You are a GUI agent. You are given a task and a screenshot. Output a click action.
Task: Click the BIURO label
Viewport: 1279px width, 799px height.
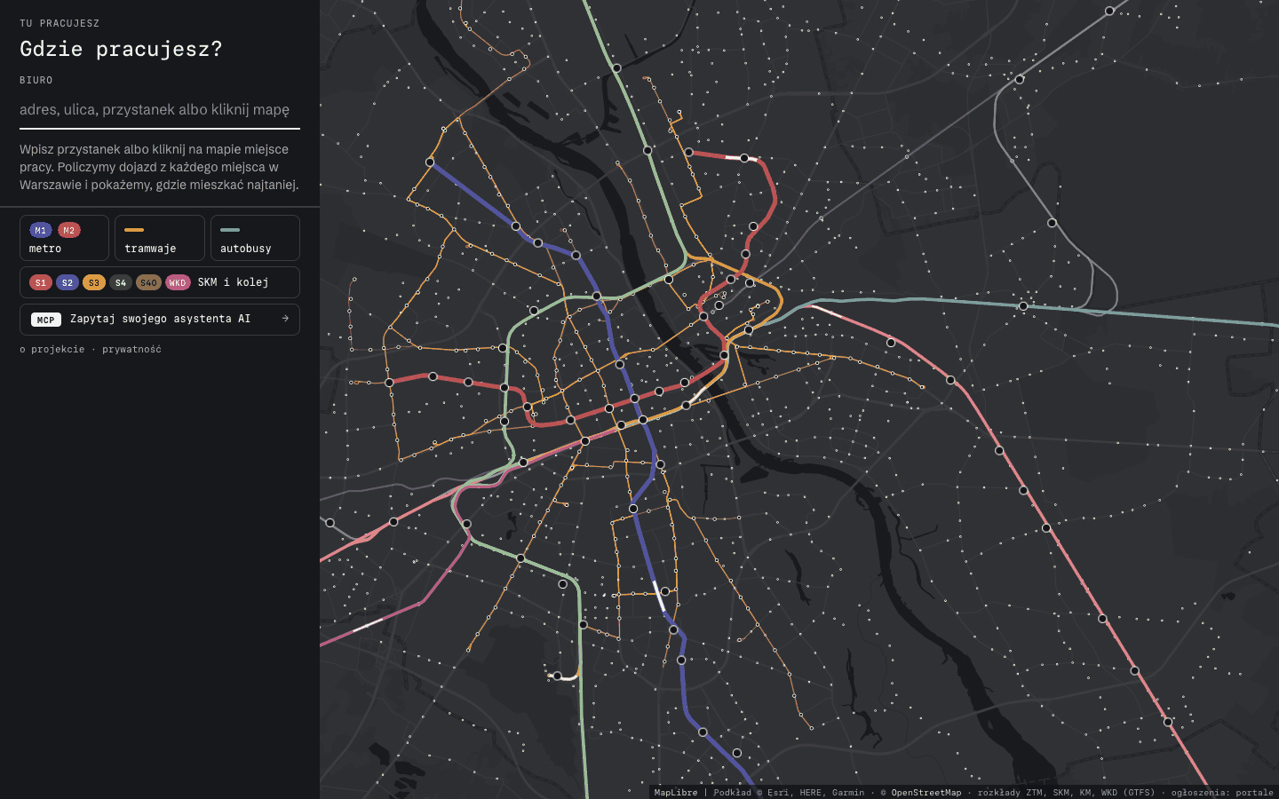(x=36, y=80)
